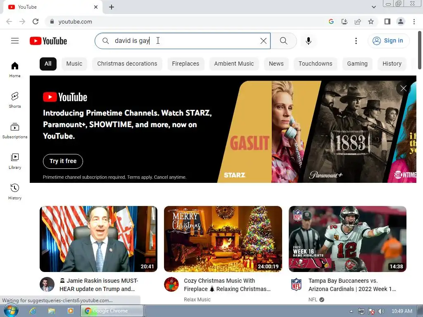The image size is (423, 317).
Task: Click Google Chrome taskbar button
Action: click(112, 311)
